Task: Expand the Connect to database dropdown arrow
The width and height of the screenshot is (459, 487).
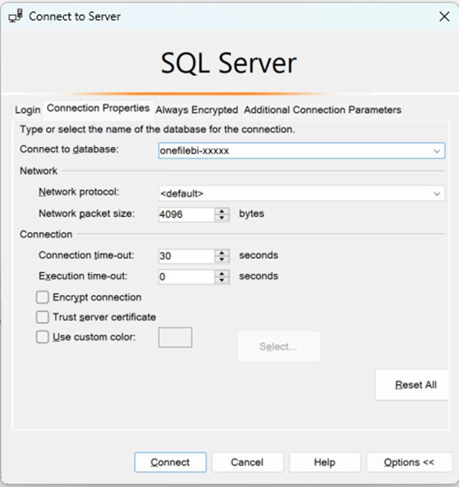Action: point(437,151)
